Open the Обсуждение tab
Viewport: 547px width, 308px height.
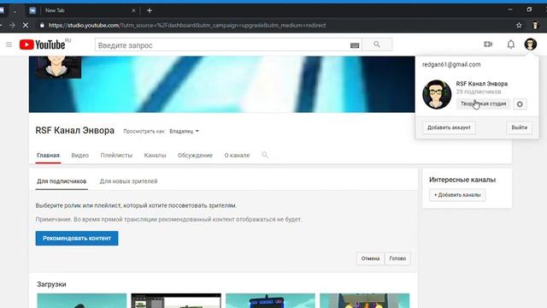point(195,156)
